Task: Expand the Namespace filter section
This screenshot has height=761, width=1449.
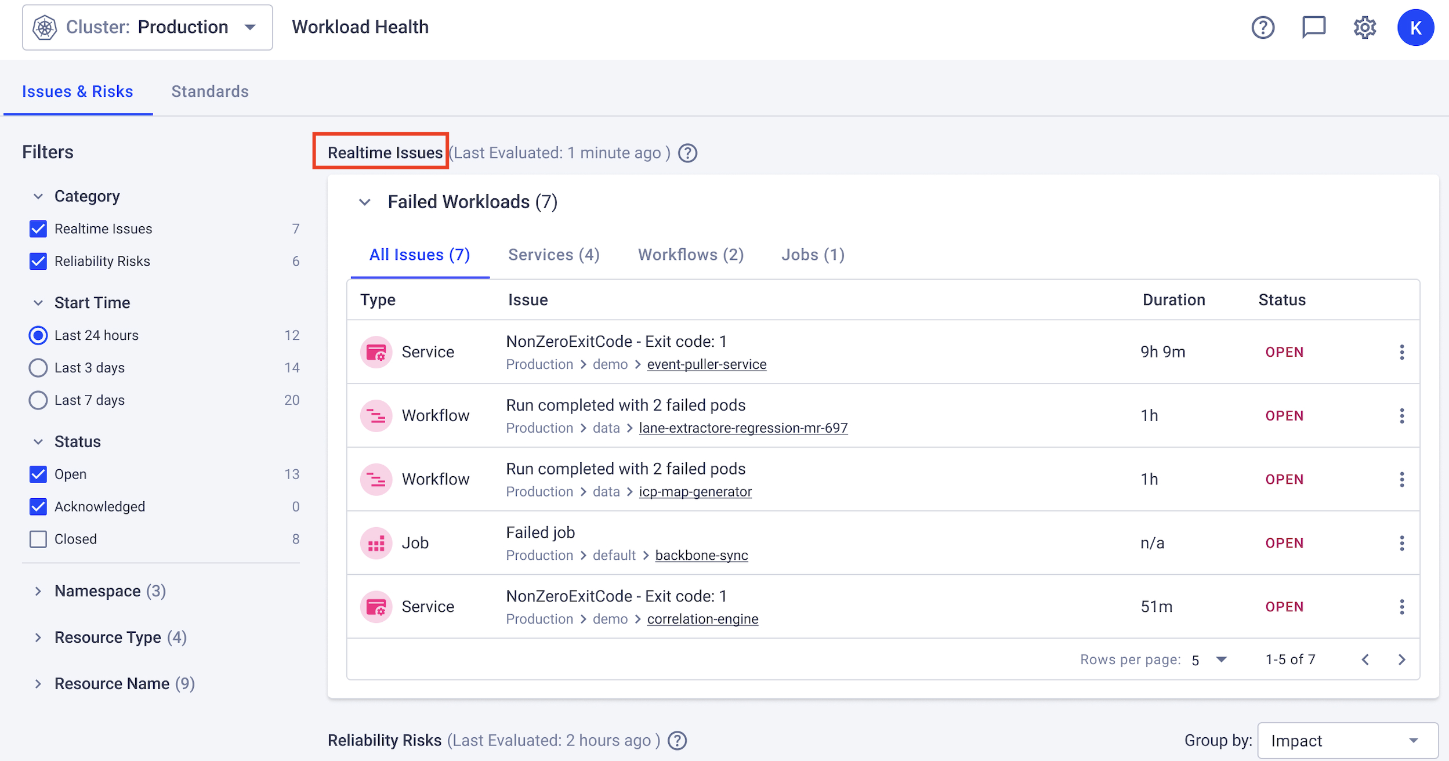Action: [38, 591]
